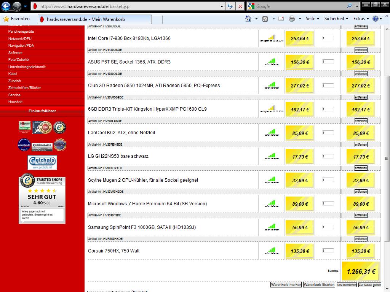This screenshot has height=292, width=390.
Task: Click the EHI geprüfter Online-Shop badge
Action: point(43,127)
